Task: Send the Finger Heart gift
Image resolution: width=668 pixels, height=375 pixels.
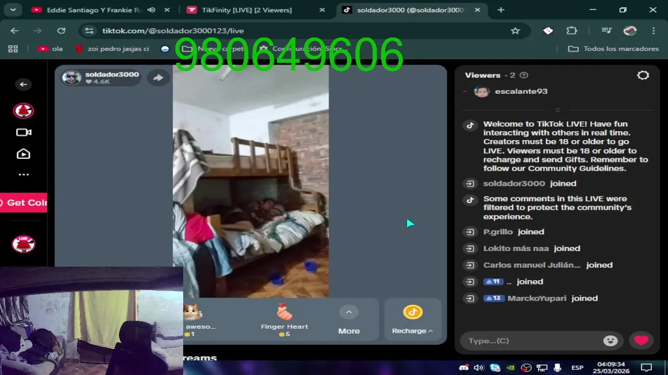Action: 284,320
